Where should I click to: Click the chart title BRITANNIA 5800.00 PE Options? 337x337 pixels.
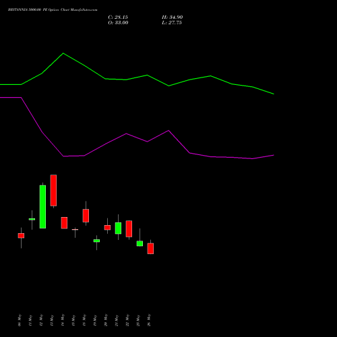point(34,10)
